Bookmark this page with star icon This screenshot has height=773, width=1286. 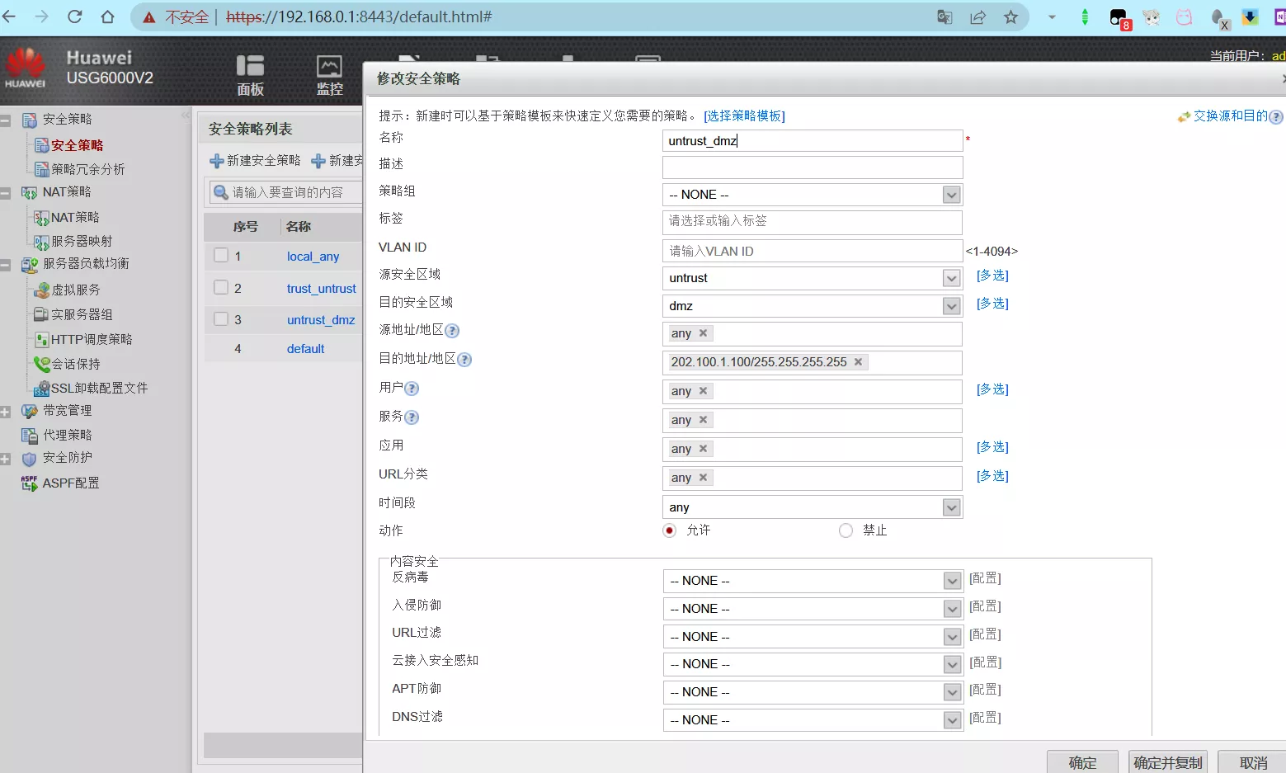1010,17
